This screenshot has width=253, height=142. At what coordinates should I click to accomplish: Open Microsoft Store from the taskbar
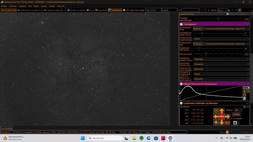(x=156, y=138)
